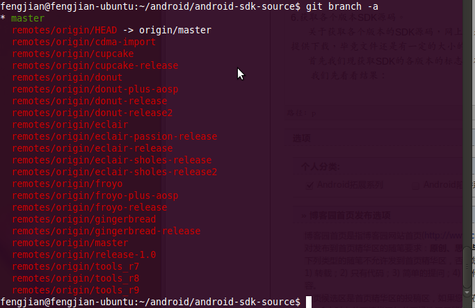Click the remotes/origin/cdma-import line
Image resolution: width=475 pixels, height=308 pixels.
tap(84, 42)
